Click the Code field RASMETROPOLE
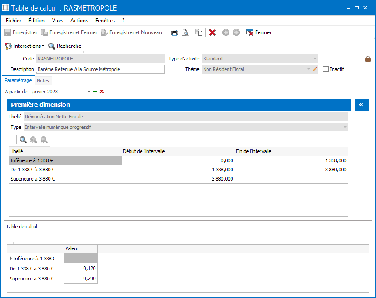The height and width of the screenshot is (298, 376). click(101, 59)
